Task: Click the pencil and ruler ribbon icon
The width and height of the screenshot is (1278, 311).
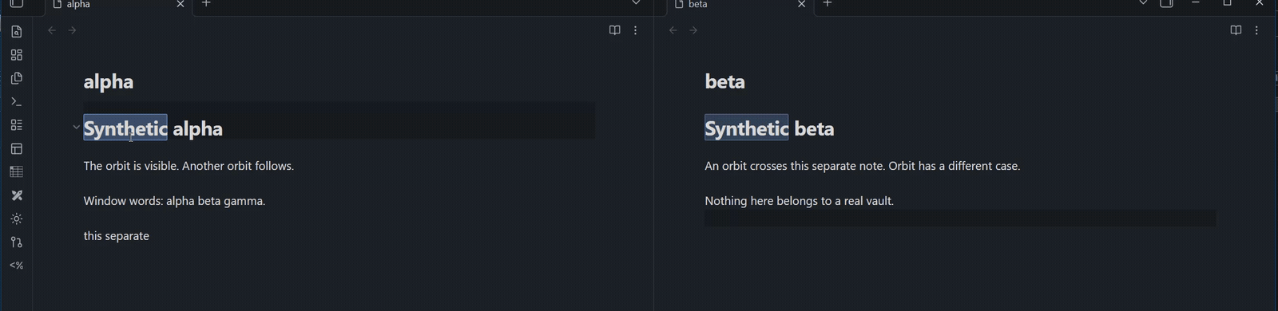Action: click(16, 195)
